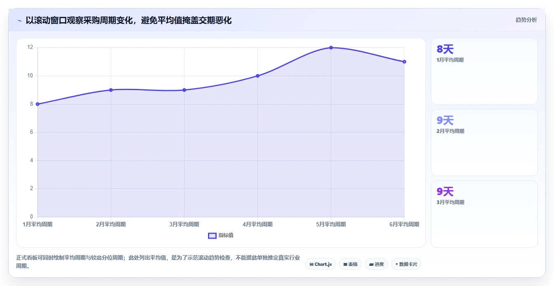Open the 8天 1月平均周期 card

pyautogui.click(x=484, y=71)
